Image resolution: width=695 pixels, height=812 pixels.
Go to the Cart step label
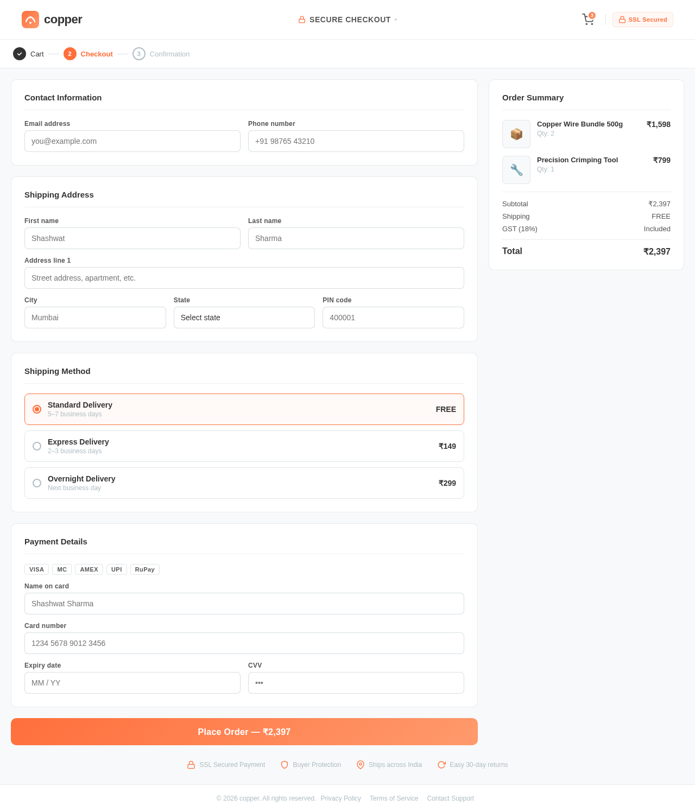pyautogui.click(x=37, y=54)
